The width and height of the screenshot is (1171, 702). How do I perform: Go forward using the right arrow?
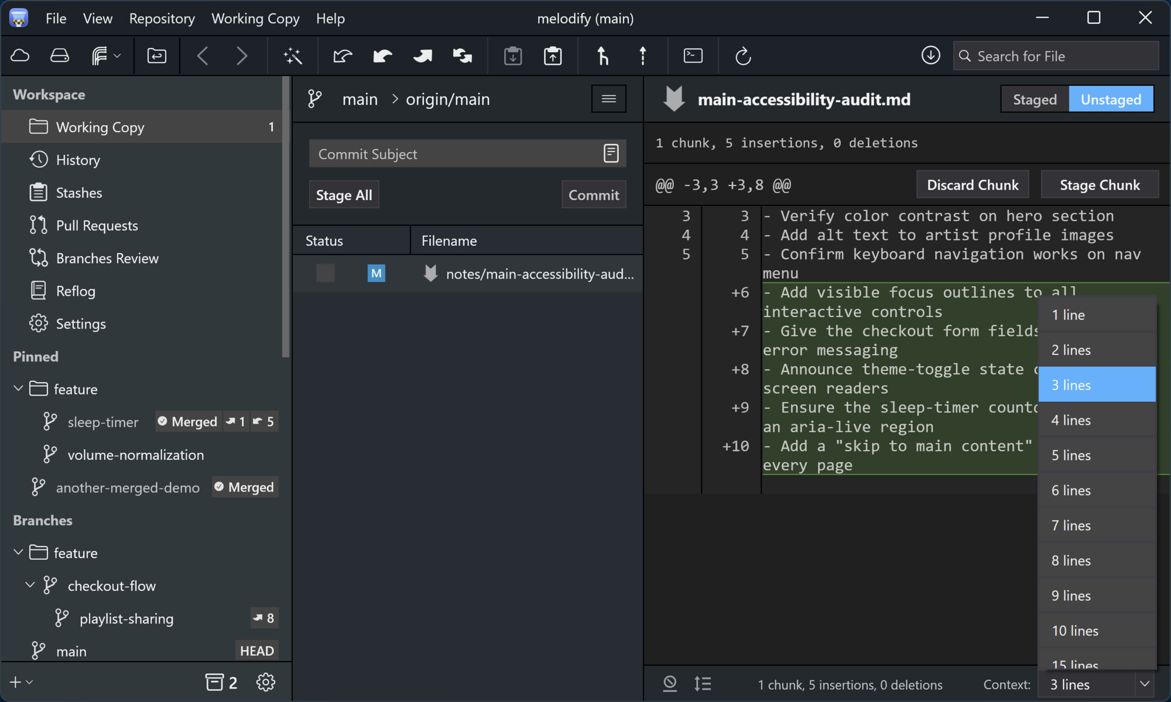pos(241,56)
